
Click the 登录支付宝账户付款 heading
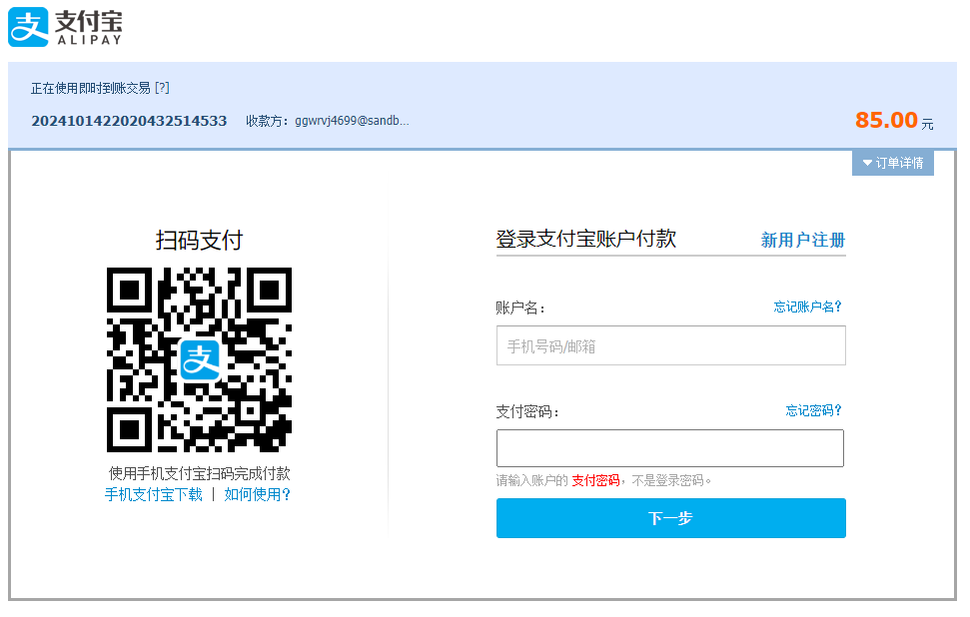pyautogui.click(x=585, y=239)
